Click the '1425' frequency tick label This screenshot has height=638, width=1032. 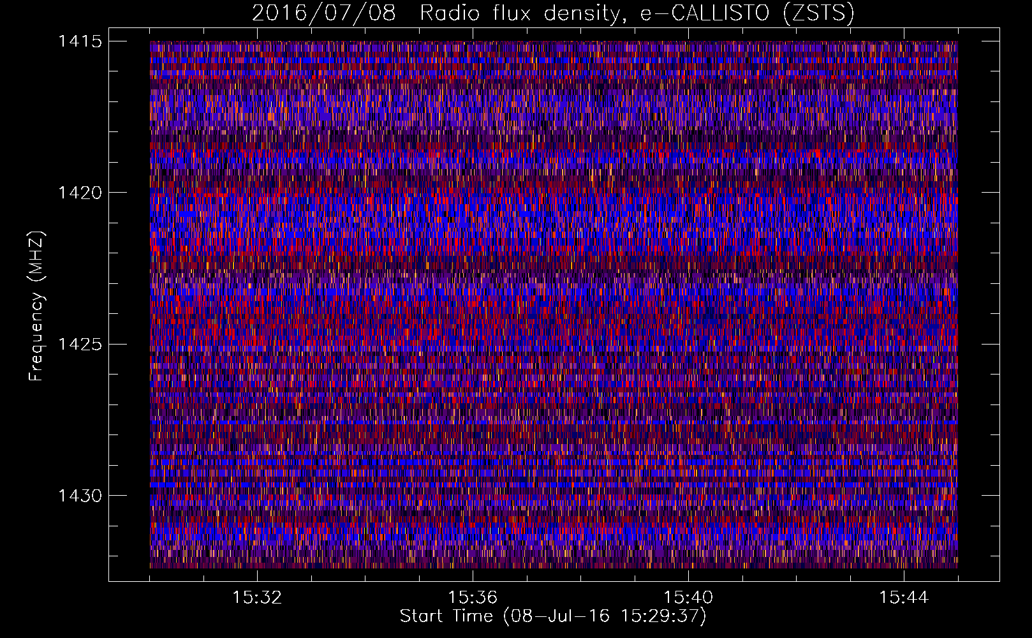80,345
